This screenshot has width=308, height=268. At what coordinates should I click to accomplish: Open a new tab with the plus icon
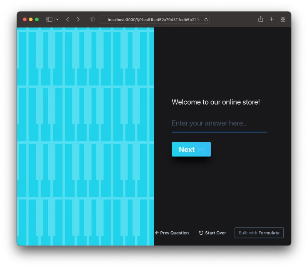(x=272, y=19)
